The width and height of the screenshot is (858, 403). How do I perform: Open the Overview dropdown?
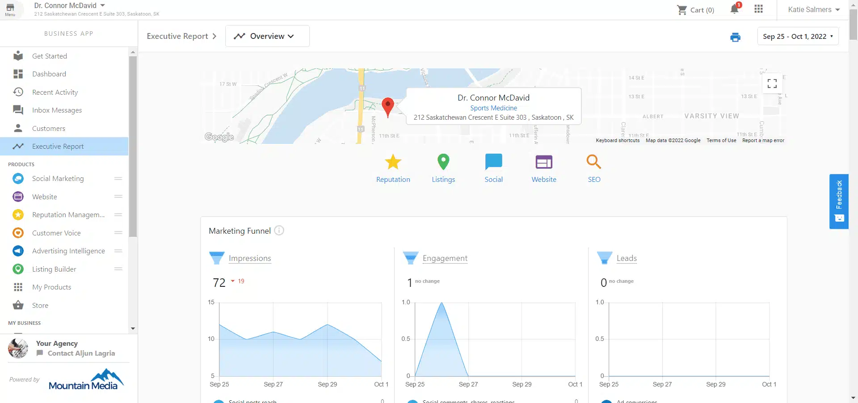click(267, 36)
